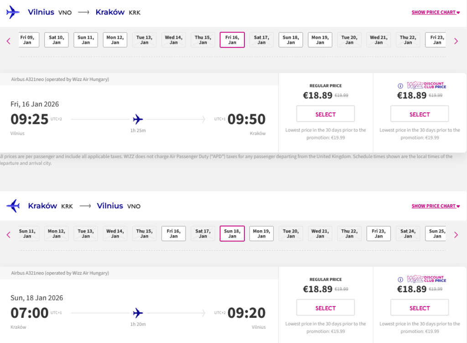The image size is (467, 343).
Task: Pick Sun 18, Jan in outbound date row
Action: (x=291, y=40)
